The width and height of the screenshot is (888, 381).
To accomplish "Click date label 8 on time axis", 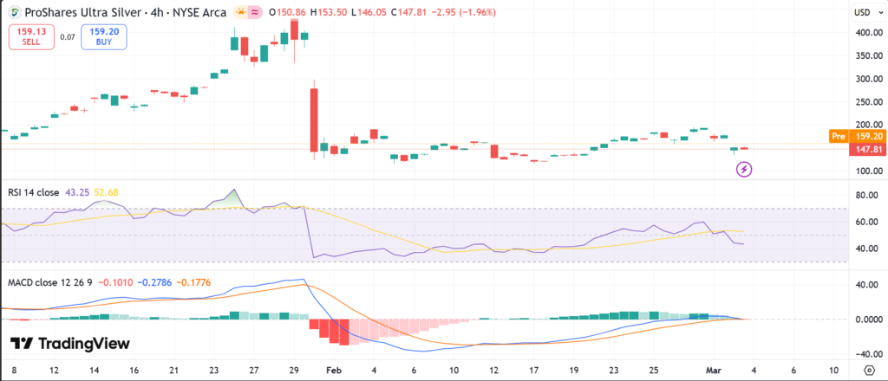I will pyautogui.click(x=13, y=371).
